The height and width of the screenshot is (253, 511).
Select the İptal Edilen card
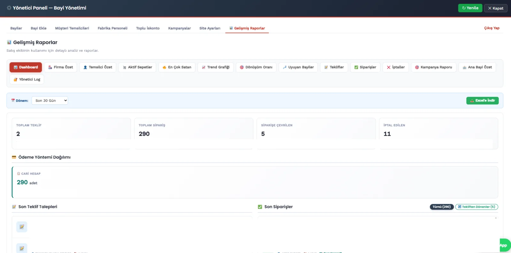(x=439, y=134)
